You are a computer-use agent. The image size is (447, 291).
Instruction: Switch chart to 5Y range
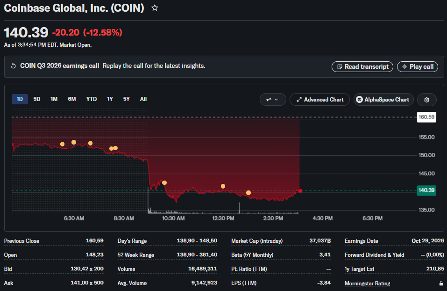point(126,99)
